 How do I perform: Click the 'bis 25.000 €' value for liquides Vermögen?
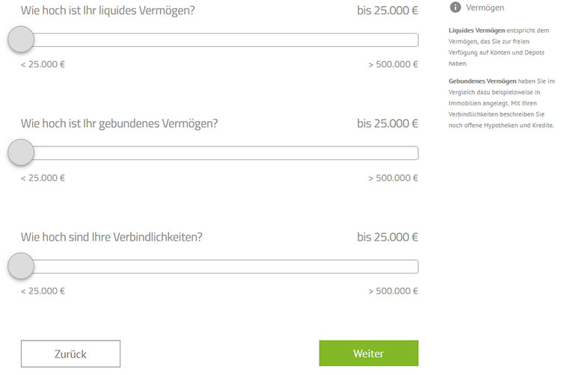387,10
